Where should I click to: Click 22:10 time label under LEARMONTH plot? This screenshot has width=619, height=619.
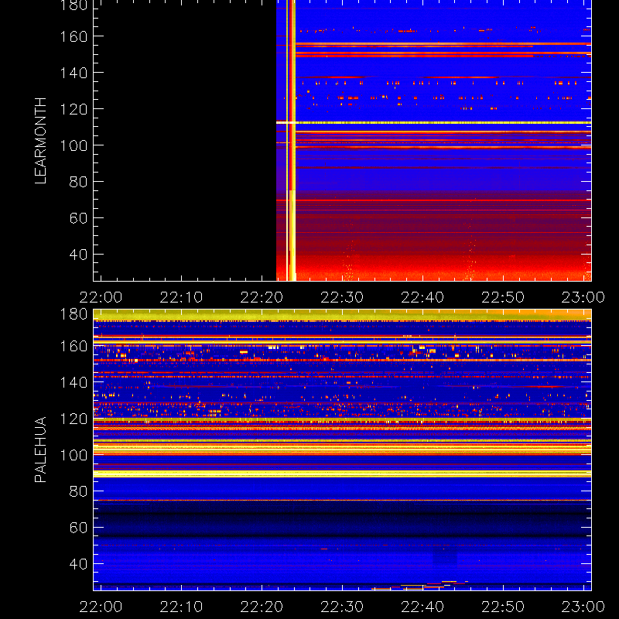[x=181, y=297]
